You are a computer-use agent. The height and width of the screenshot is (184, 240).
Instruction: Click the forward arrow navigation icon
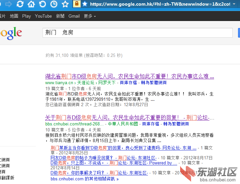click(8, 4)
